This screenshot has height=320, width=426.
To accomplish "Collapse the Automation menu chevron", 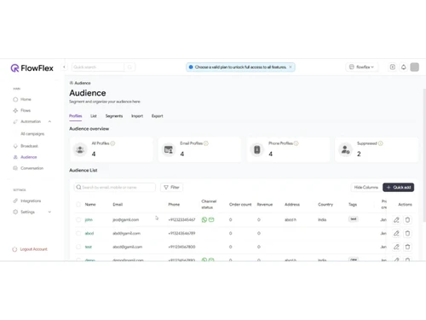I will tap(49, 121).
